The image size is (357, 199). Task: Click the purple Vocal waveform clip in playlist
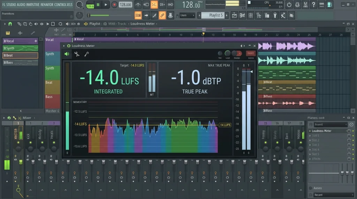[287, 46]
